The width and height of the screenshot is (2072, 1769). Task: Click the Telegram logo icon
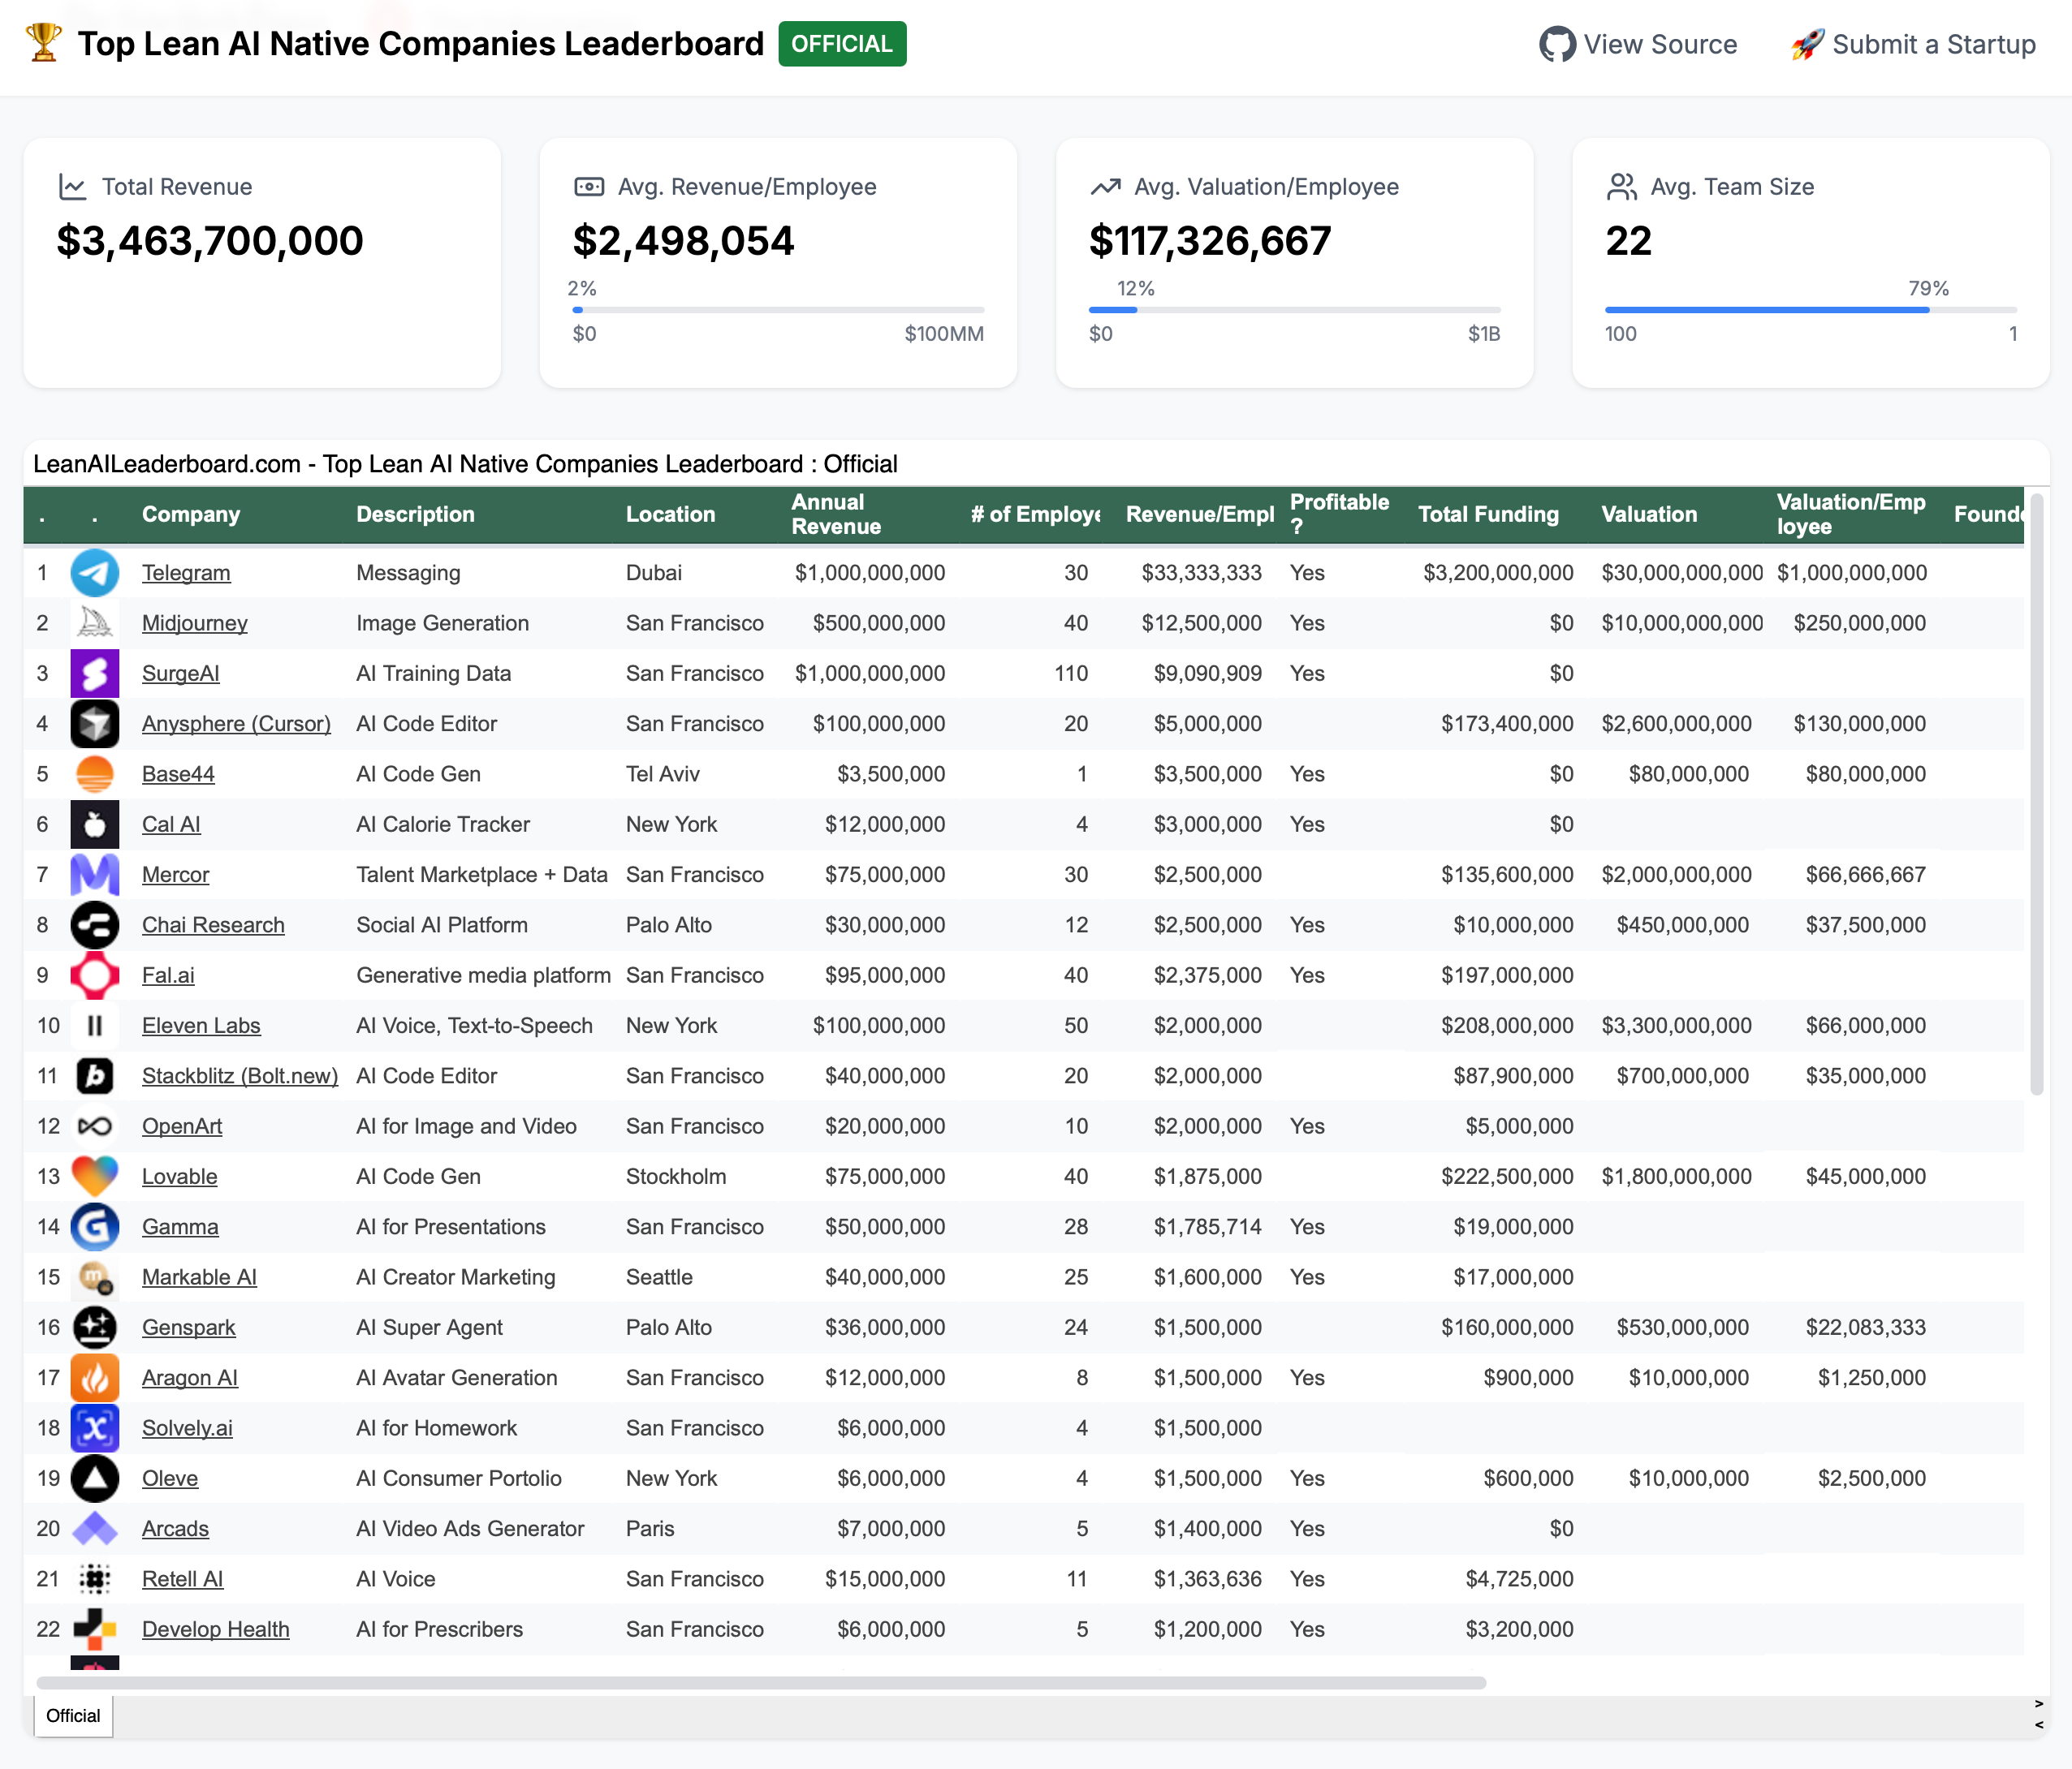95,573
